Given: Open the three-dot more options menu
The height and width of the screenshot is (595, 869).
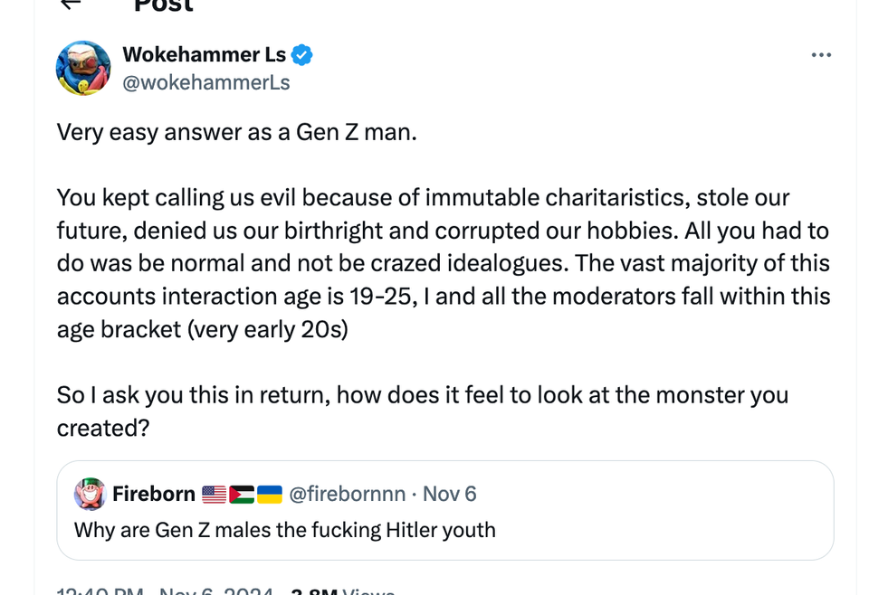Looking at the screenshot, I should tap(821, 55).
